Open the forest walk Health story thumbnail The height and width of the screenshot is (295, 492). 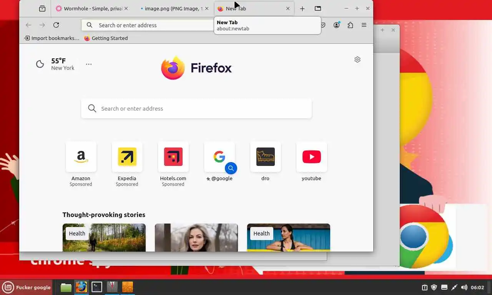pos(104,237)
